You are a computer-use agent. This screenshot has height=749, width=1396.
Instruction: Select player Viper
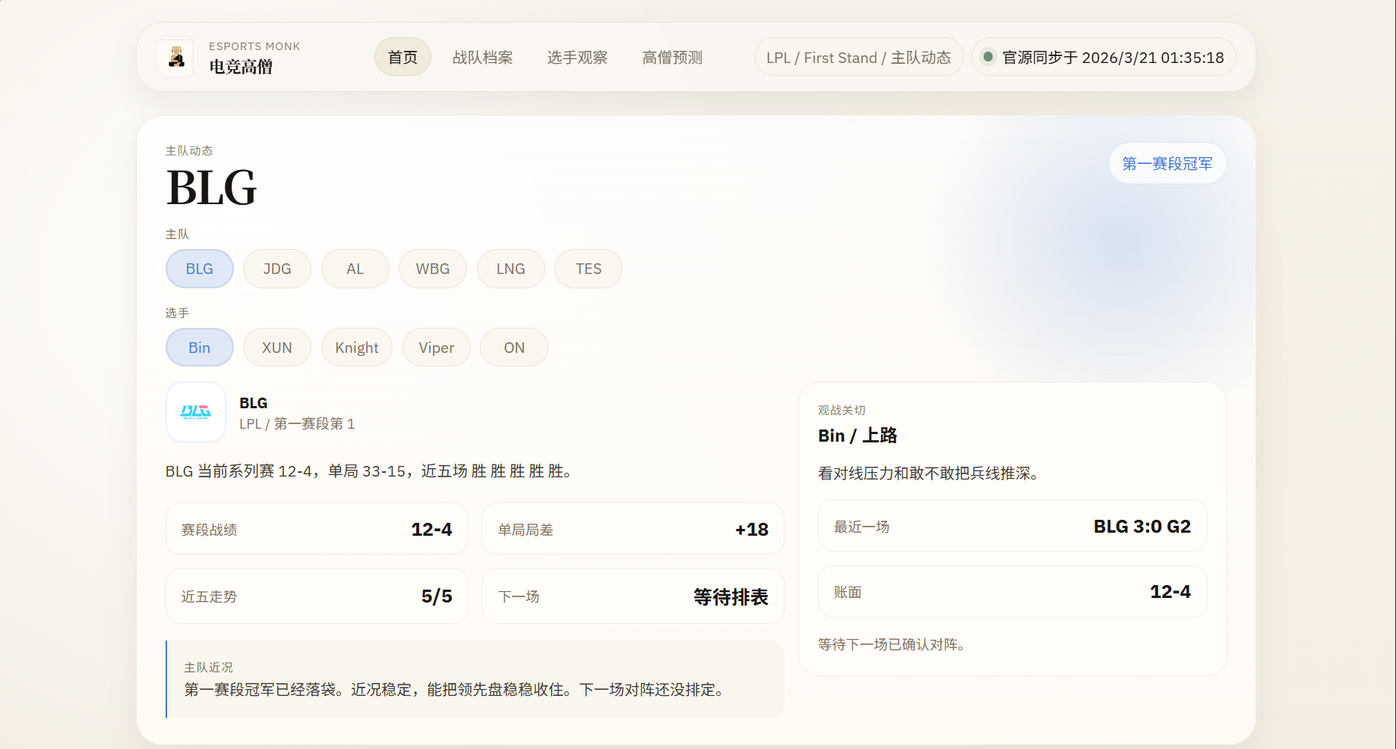pos(436,347)
